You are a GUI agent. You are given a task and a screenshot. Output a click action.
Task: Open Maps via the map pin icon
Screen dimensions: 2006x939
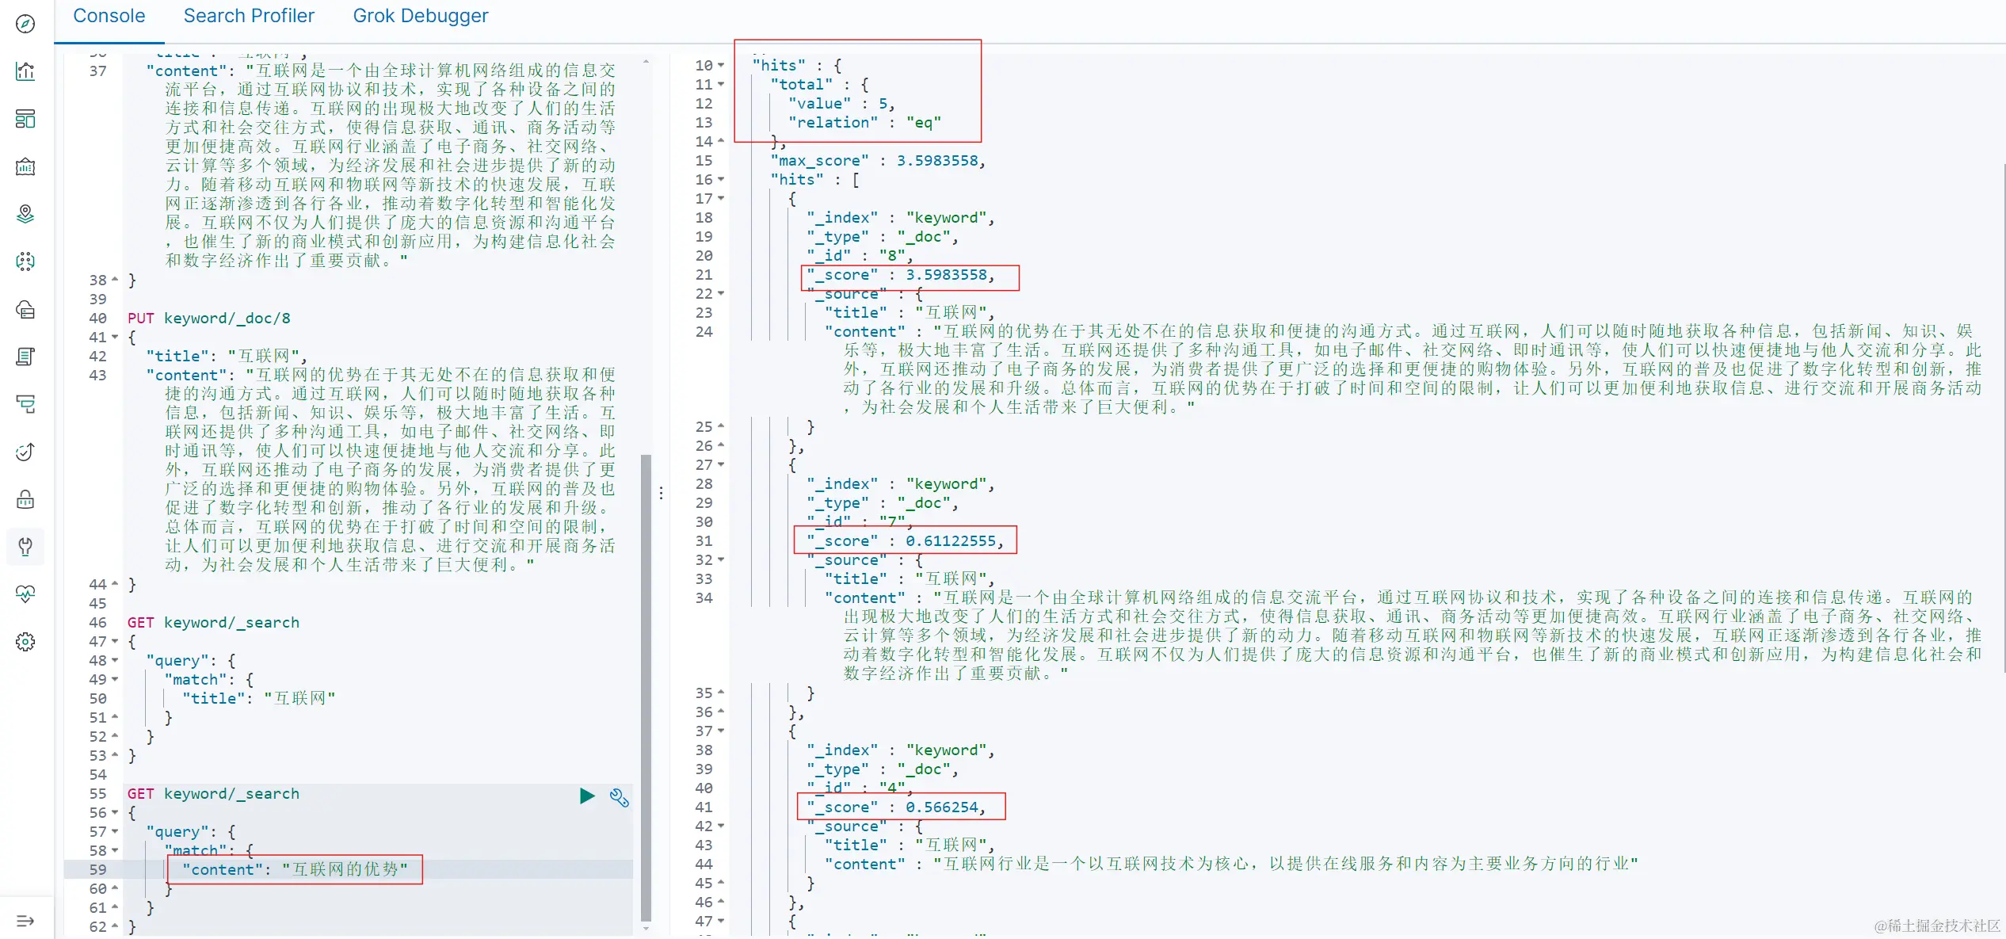pyautogui.click(x=25, y=214)
